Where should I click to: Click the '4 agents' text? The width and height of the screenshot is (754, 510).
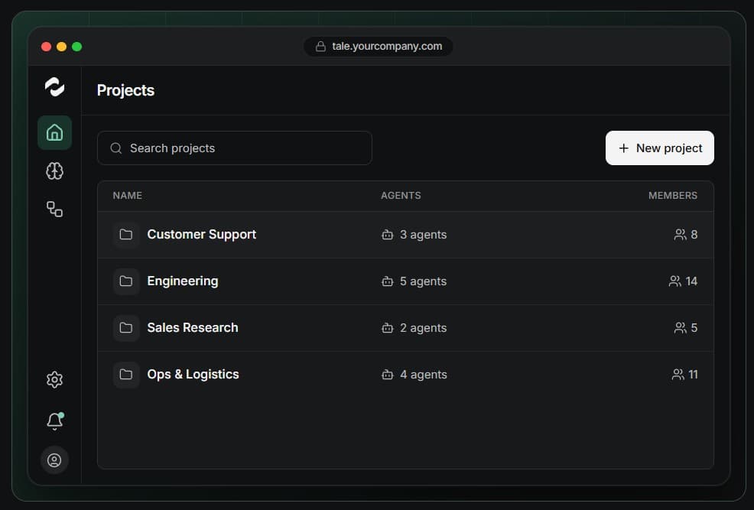pos(423,375)
